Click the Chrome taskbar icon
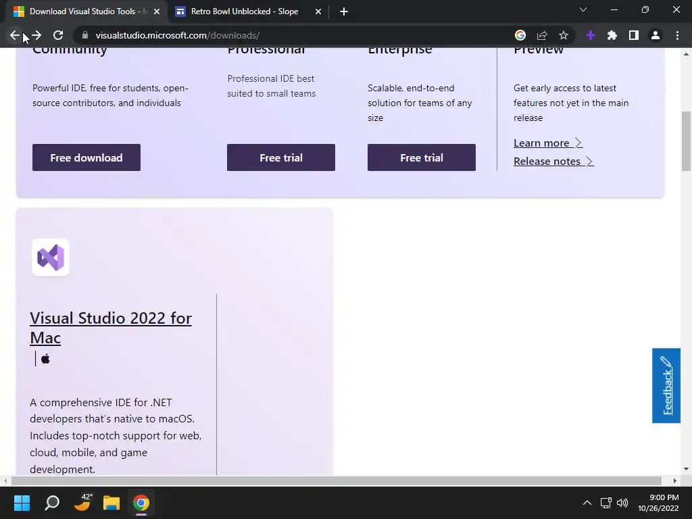 click(x=141, y=503)
